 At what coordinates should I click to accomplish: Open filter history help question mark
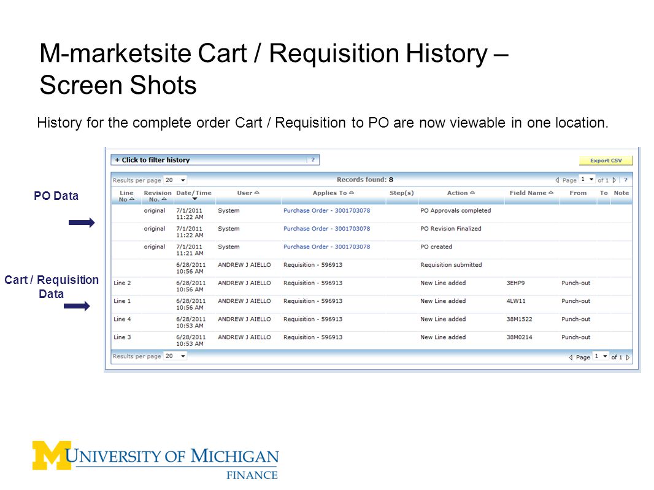pyautogui.click(x=313, y=159)
